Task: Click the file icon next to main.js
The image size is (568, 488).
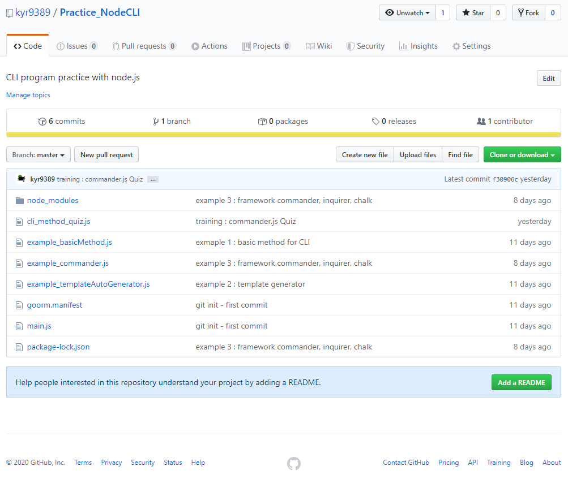Action: (19, 326)
